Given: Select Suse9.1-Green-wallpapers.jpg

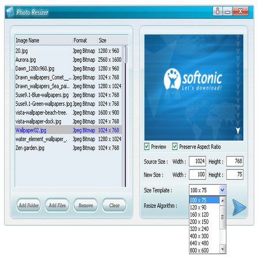Looking at the screenshot, I should point(69,104).
